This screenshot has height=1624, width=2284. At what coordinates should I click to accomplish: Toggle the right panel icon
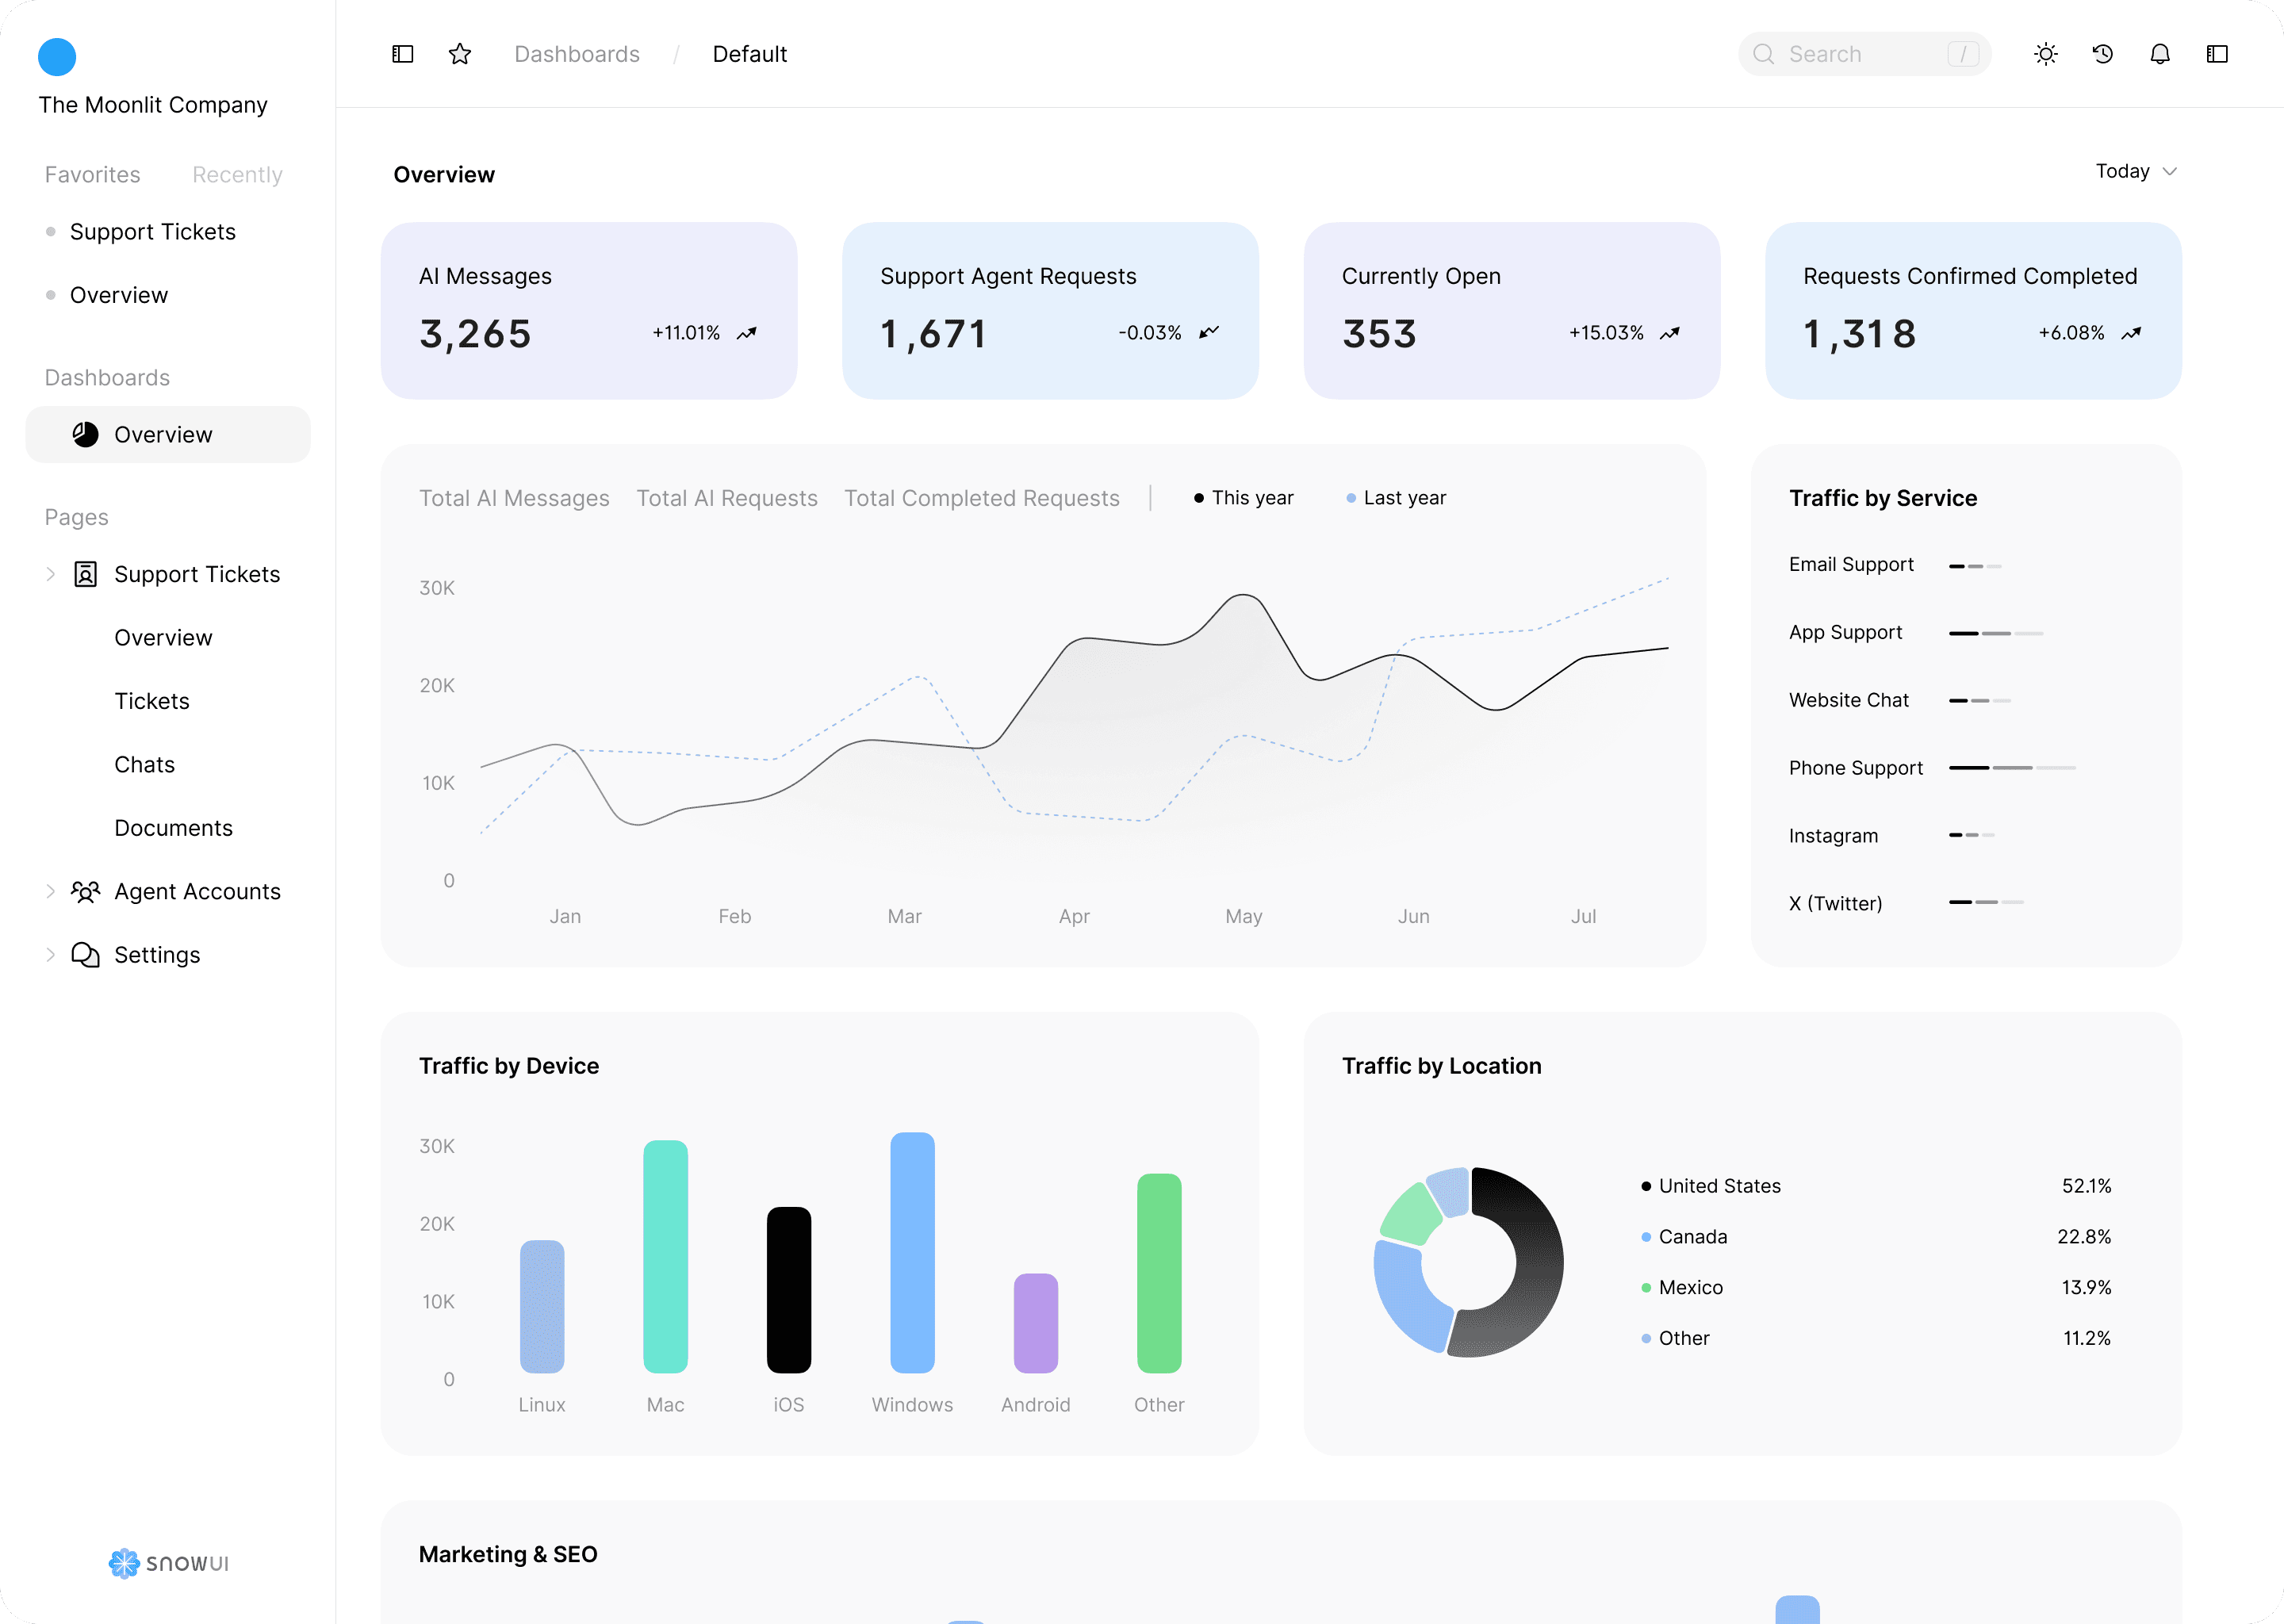tap(2218, 54)
